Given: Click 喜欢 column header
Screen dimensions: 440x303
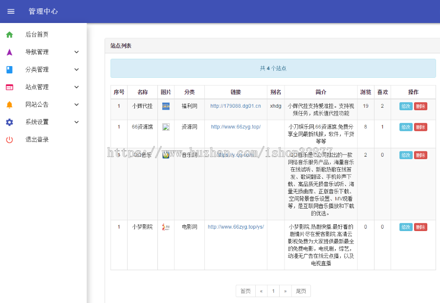Looking at the screenshot, I should tap(382, 92).
